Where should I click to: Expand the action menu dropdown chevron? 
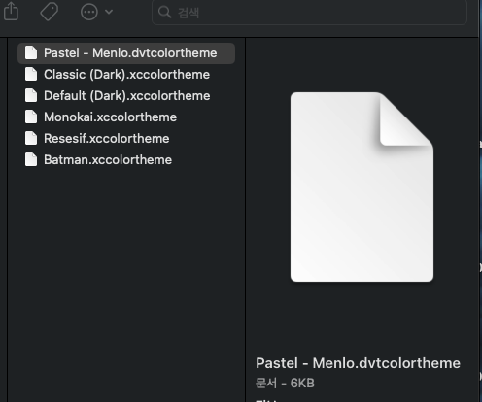109,12
